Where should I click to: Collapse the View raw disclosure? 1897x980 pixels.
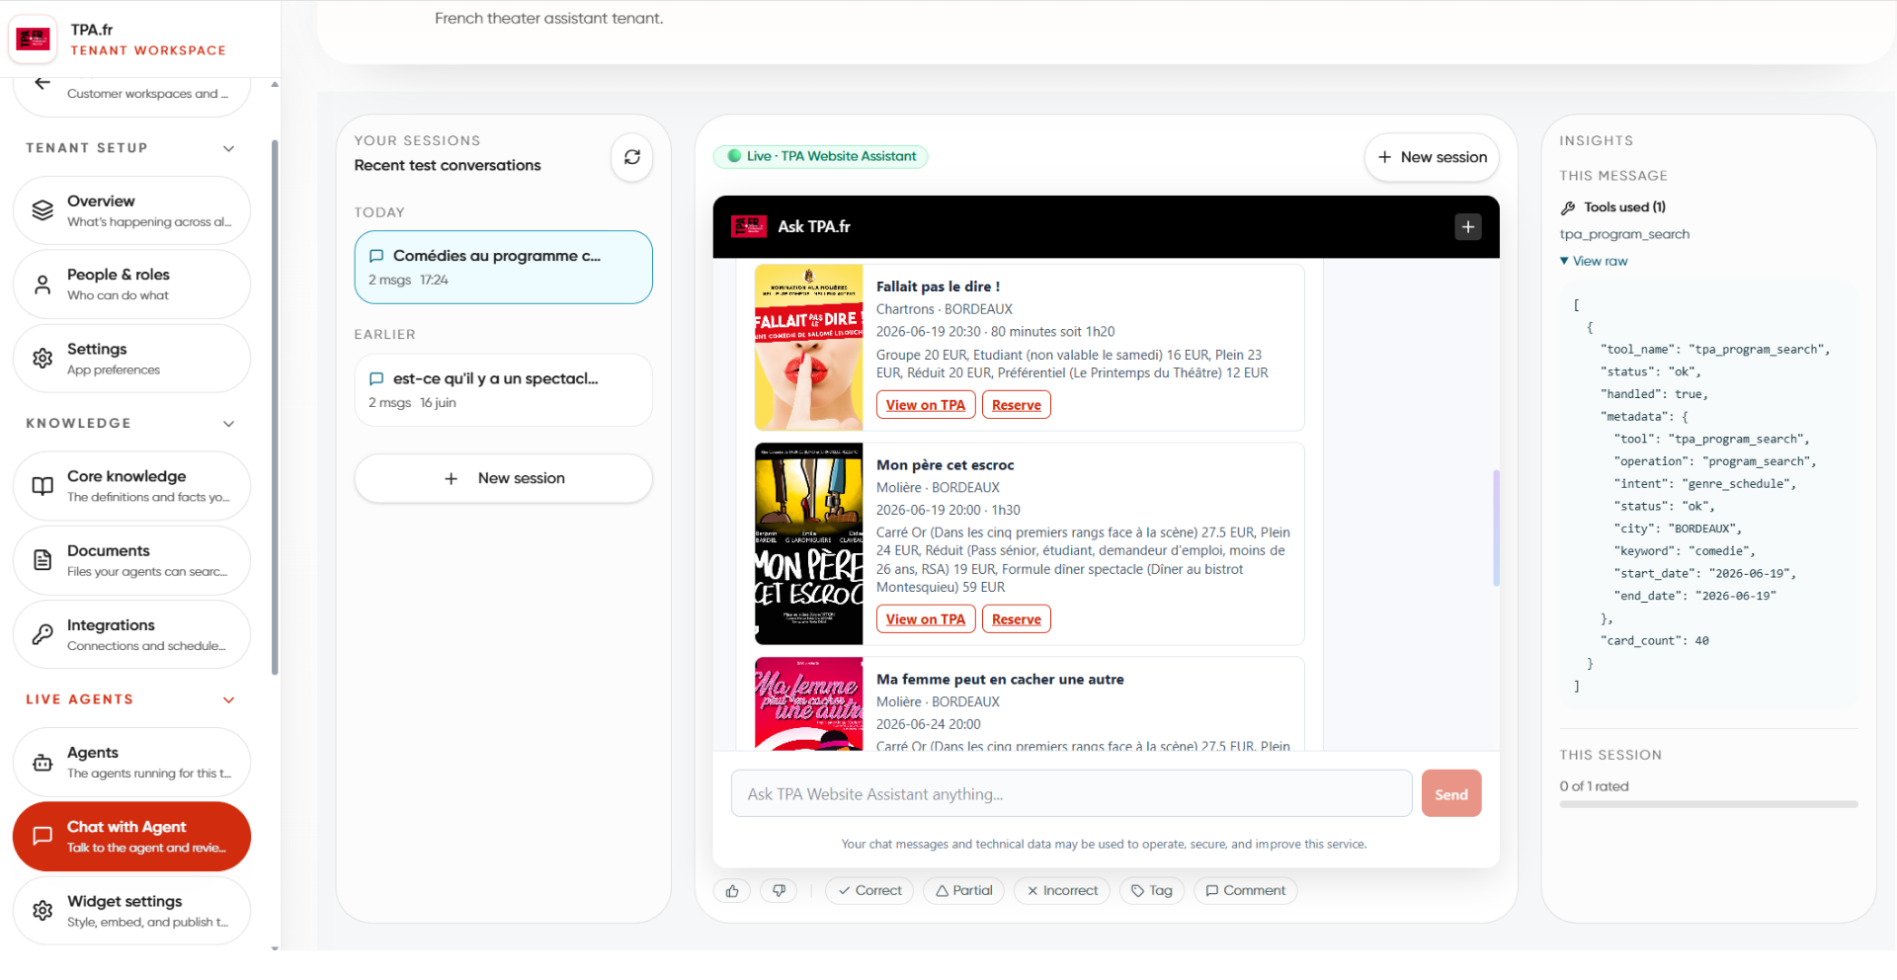[1594, 261]
